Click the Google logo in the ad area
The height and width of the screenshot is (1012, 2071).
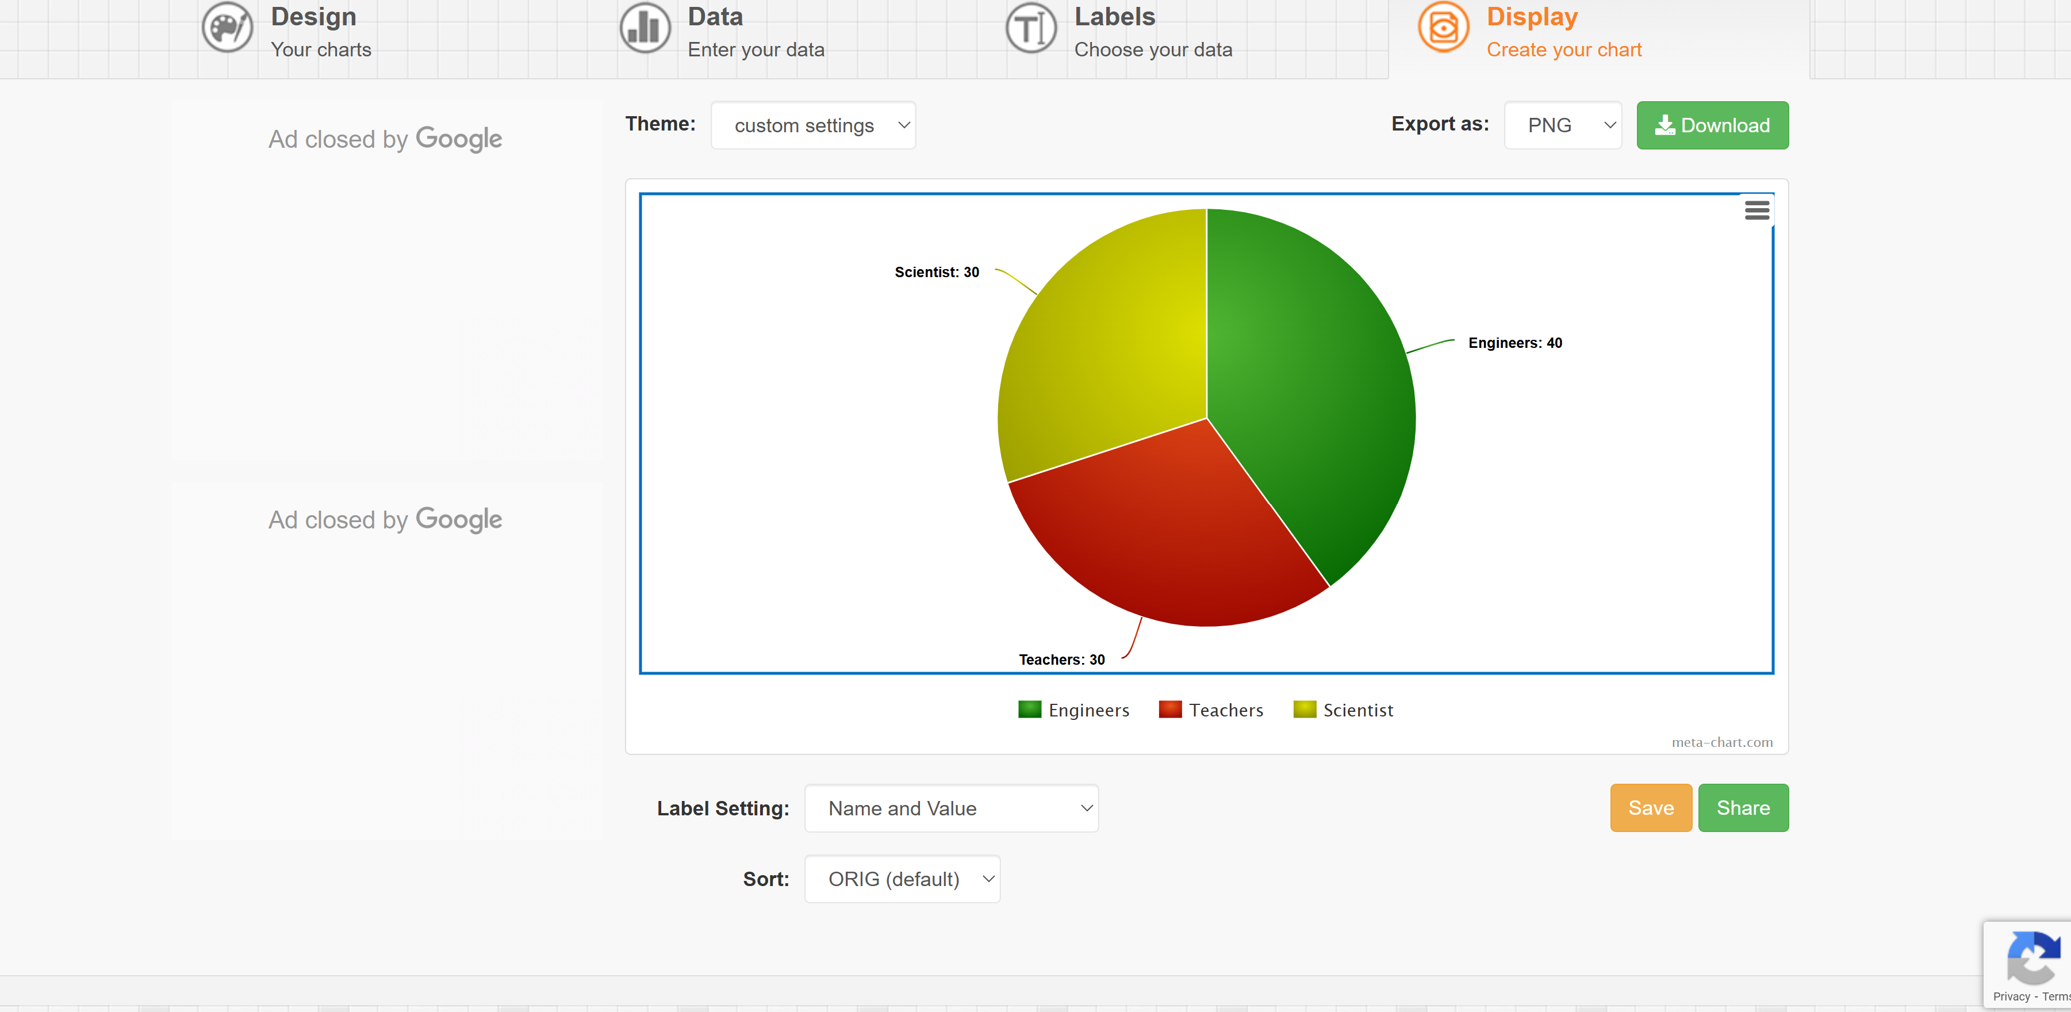pyautogui.click(x=458, y=138)
